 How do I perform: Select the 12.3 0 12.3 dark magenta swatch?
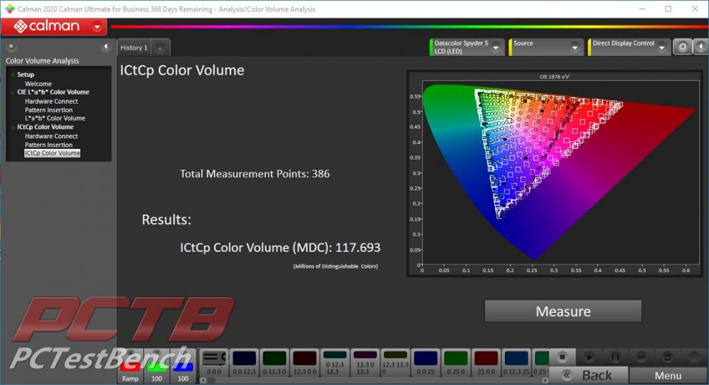click(366, 363)
